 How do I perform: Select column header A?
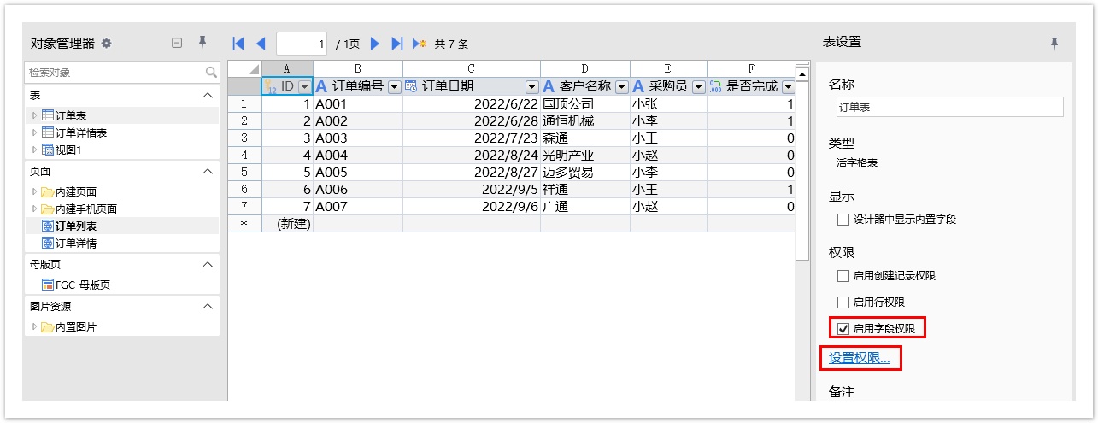coord(287,69)
